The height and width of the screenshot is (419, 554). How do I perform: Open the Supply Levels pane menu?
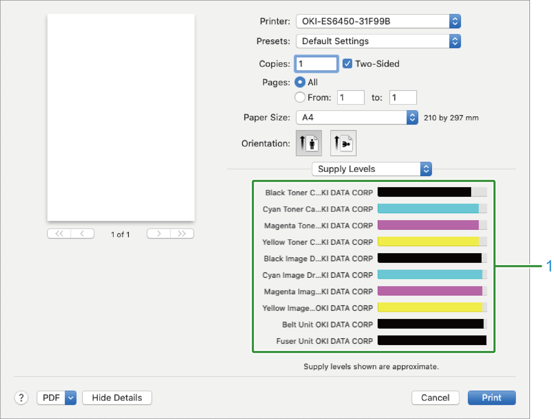372,169
